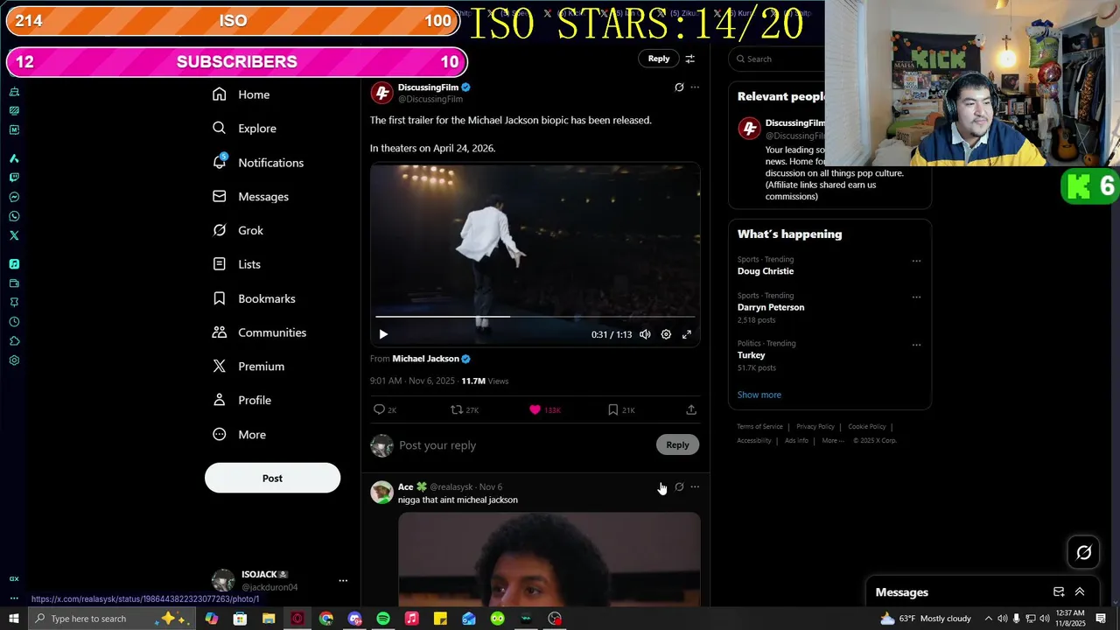Open video settings gear
The width and height of the screenshot is (1120, 630).
(666, 334)
